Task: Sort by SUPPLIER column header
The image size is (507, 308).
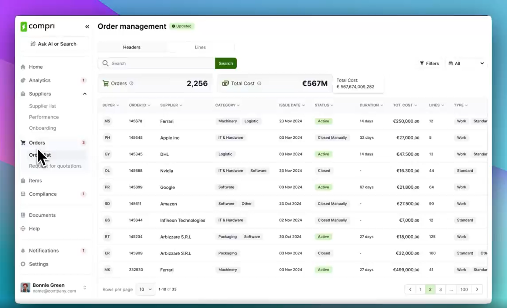Action: coord(171,105)
